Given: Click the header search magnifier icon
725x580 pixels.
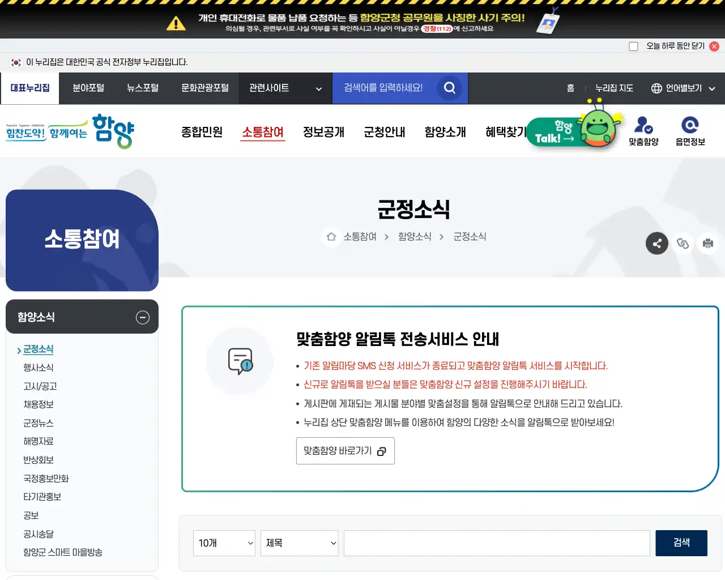Looking at the screenshot, I should click(x=449, y=88).
